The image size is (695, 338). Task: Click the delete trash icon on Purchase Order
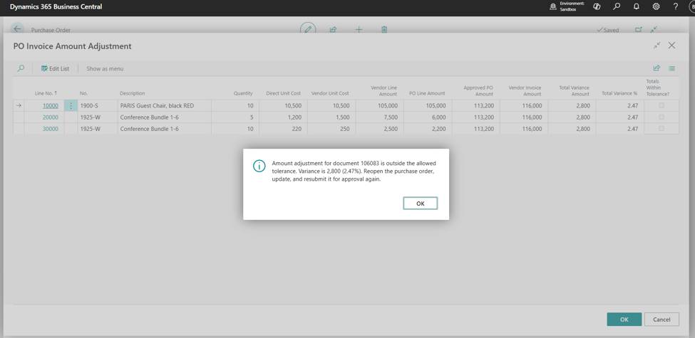pos(384,30)
